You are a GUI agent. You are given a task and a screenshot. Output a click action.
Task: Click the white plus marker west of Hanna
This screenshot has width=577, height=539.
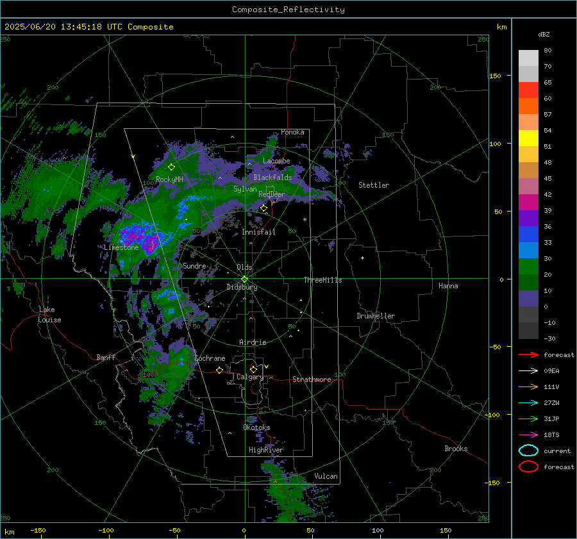[x=362, y=258]
